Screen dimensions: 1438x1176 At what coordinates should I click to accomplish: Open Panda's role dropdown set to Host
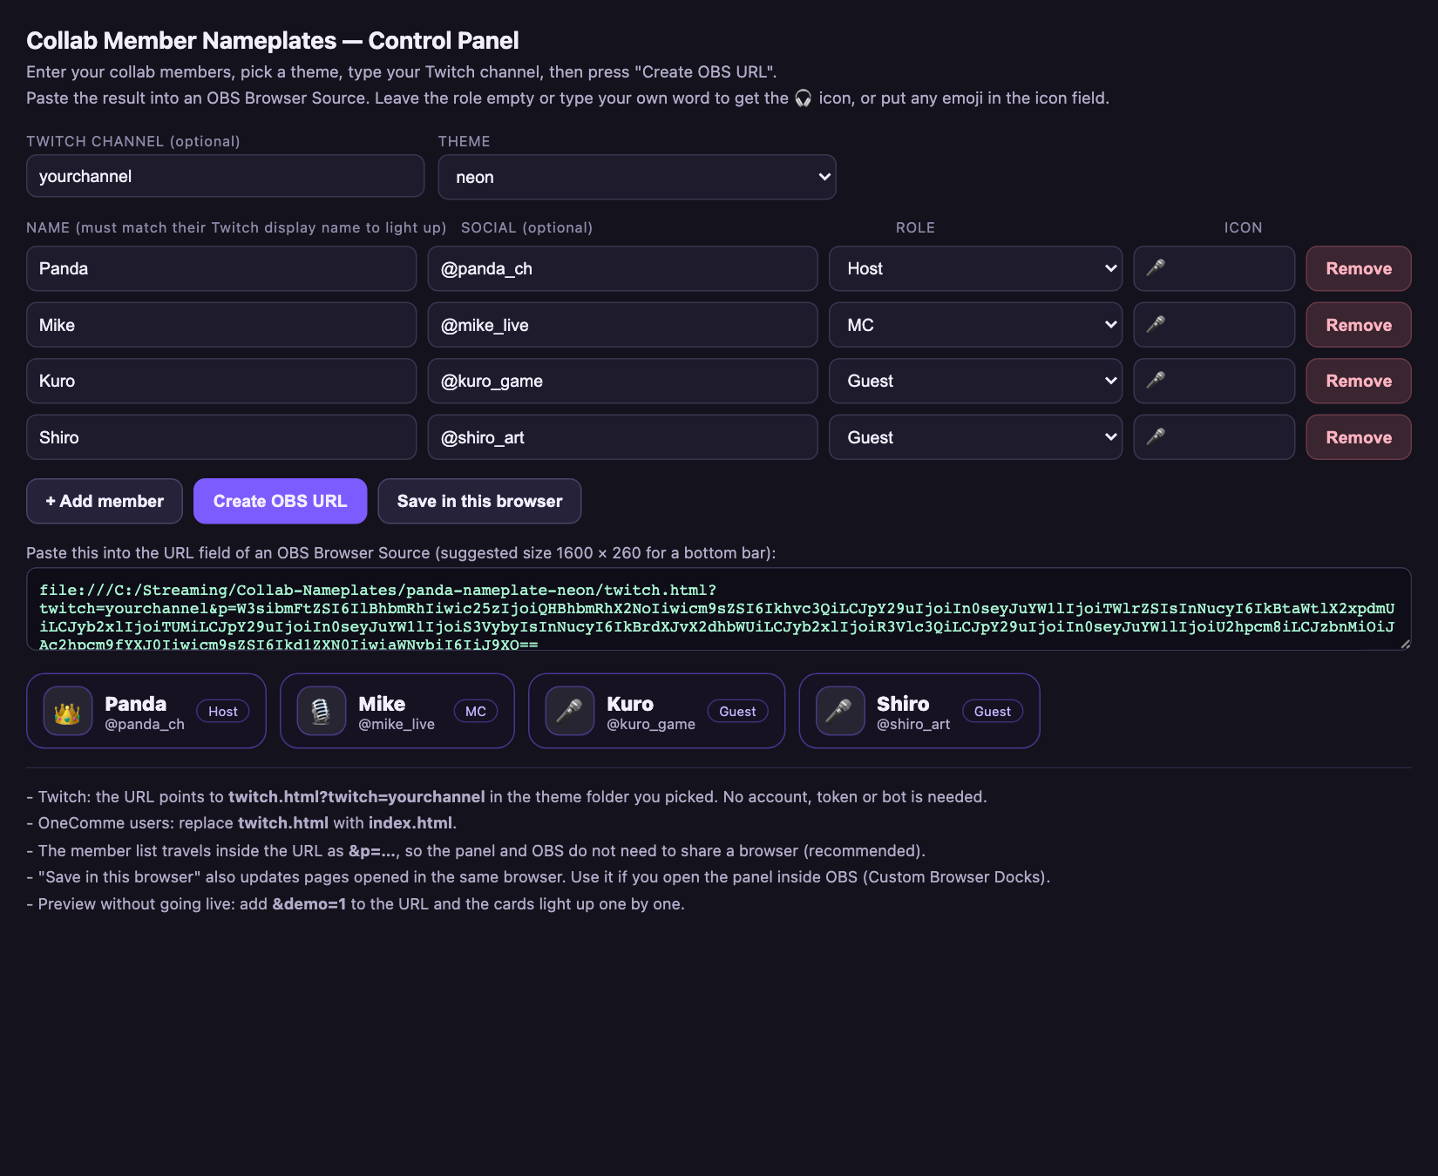click(975, 268)
